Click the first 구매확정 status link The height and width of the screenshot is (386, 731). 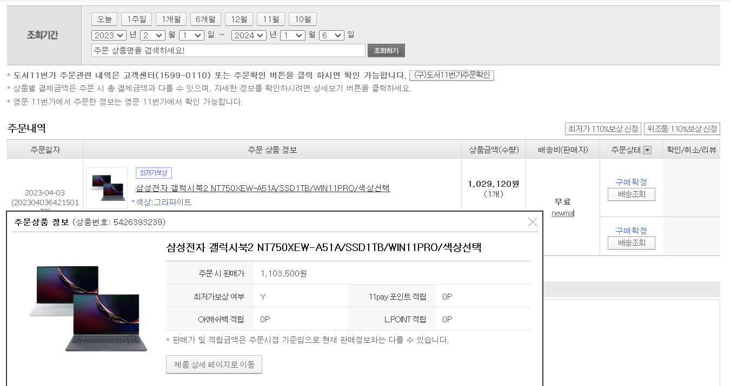(x=631, y=182)
